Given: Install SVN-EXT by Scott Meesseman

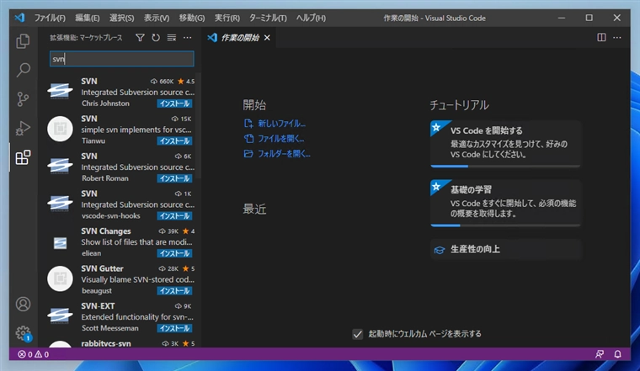Looking at the screenshot, I should (174, 329).
